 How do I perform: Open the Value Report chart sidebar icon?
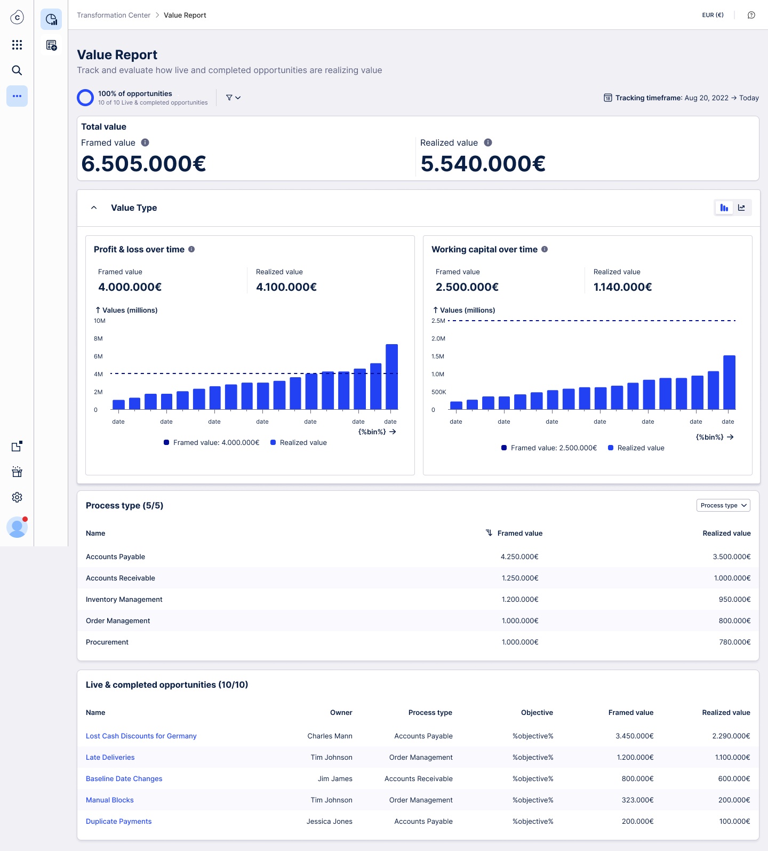pos(51,20)
